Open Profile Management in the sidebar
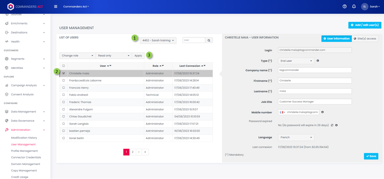Screen dimensions: 384x179 (x=24, y=151)
